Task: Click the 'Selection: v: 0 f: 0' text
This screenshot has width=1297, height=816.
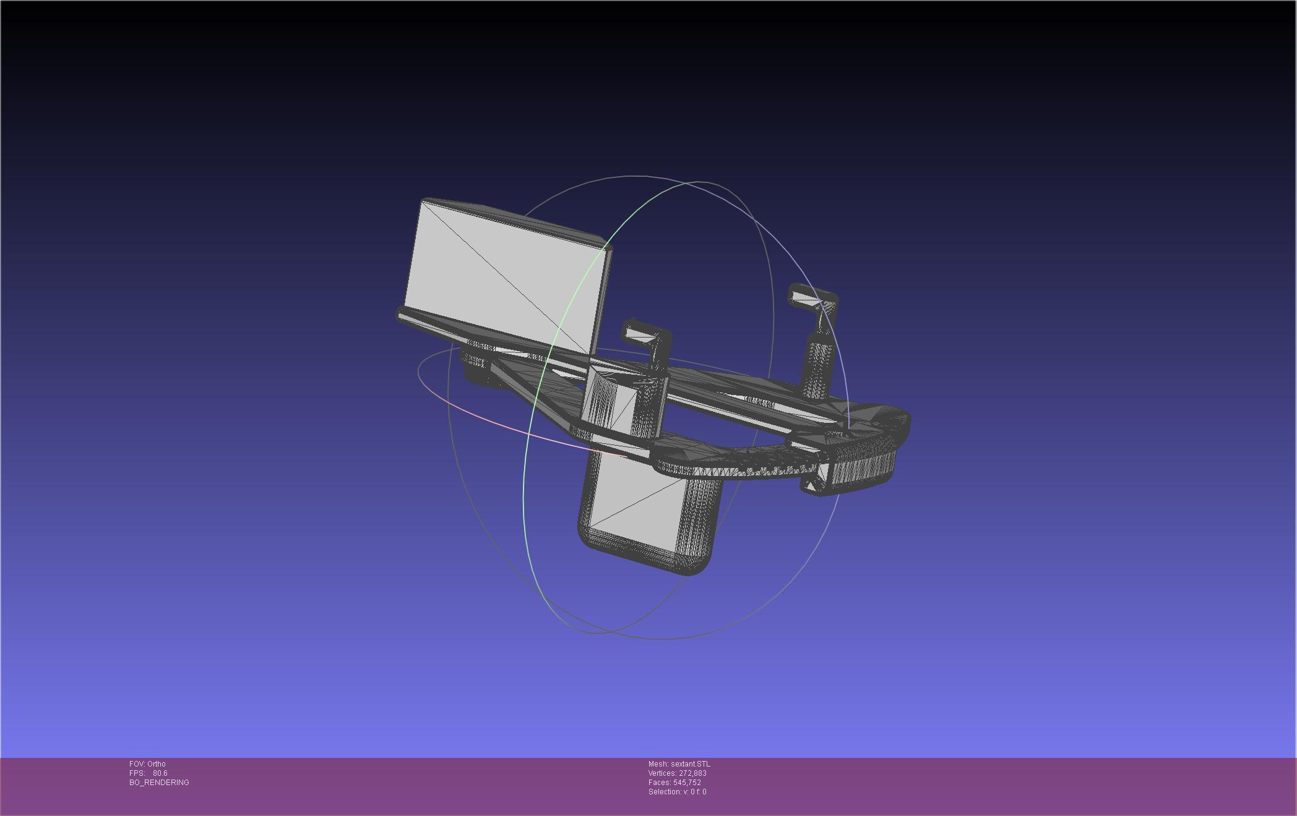Action: pyautogui.click(x=677, y=792)
